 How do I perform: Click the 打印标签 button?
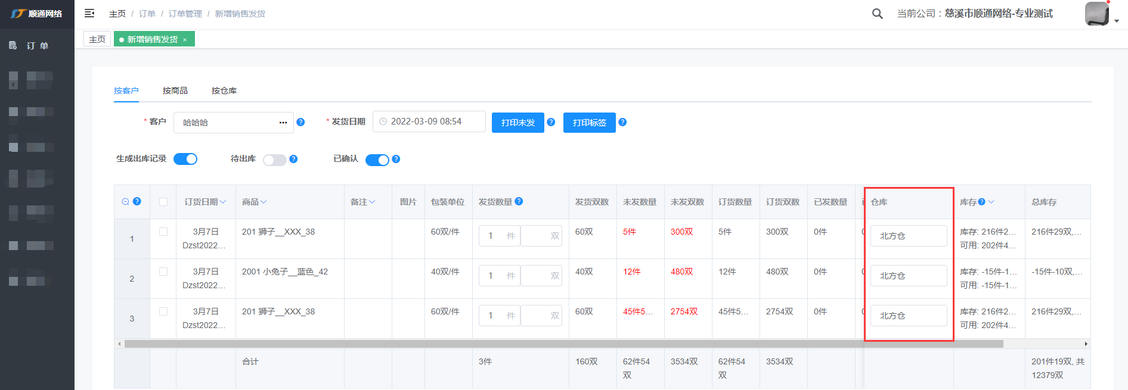pyautogui.click(x=589, y=123)
